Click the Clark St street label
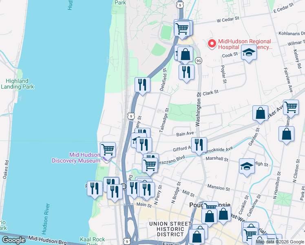The image size is (305, 245). 211,93
